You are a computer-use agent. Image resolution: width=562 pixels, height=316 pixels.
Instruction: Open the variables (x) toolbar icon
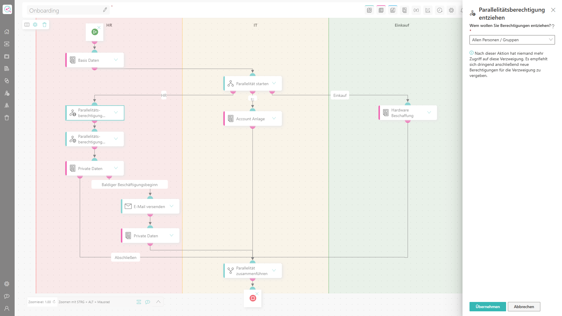coord(416,10)
